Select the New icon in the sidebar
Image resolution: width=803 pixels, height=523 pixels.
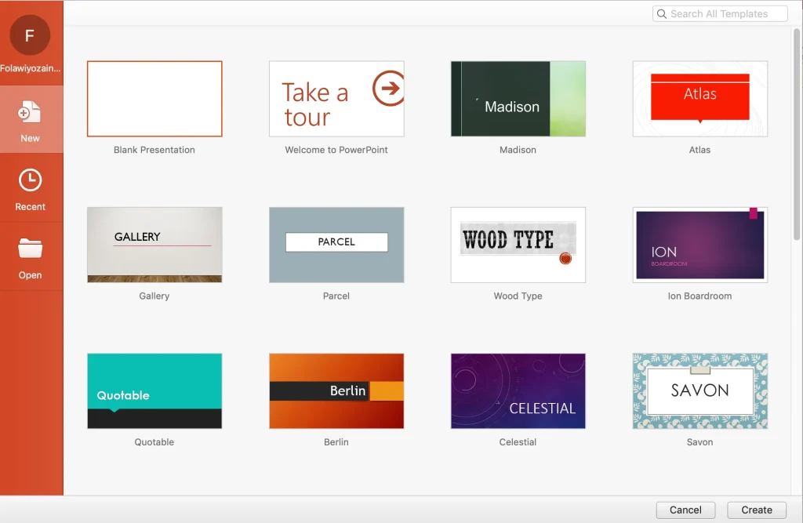click(31, 118)
